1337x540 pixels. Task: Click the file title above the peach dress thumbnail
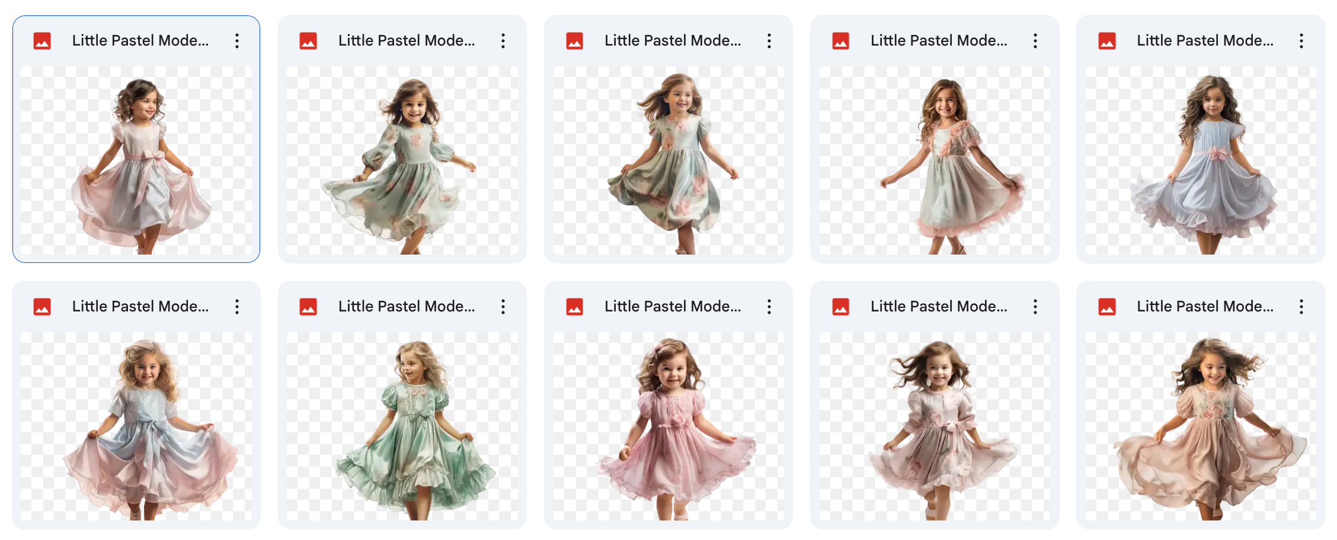pos(1204,307)
